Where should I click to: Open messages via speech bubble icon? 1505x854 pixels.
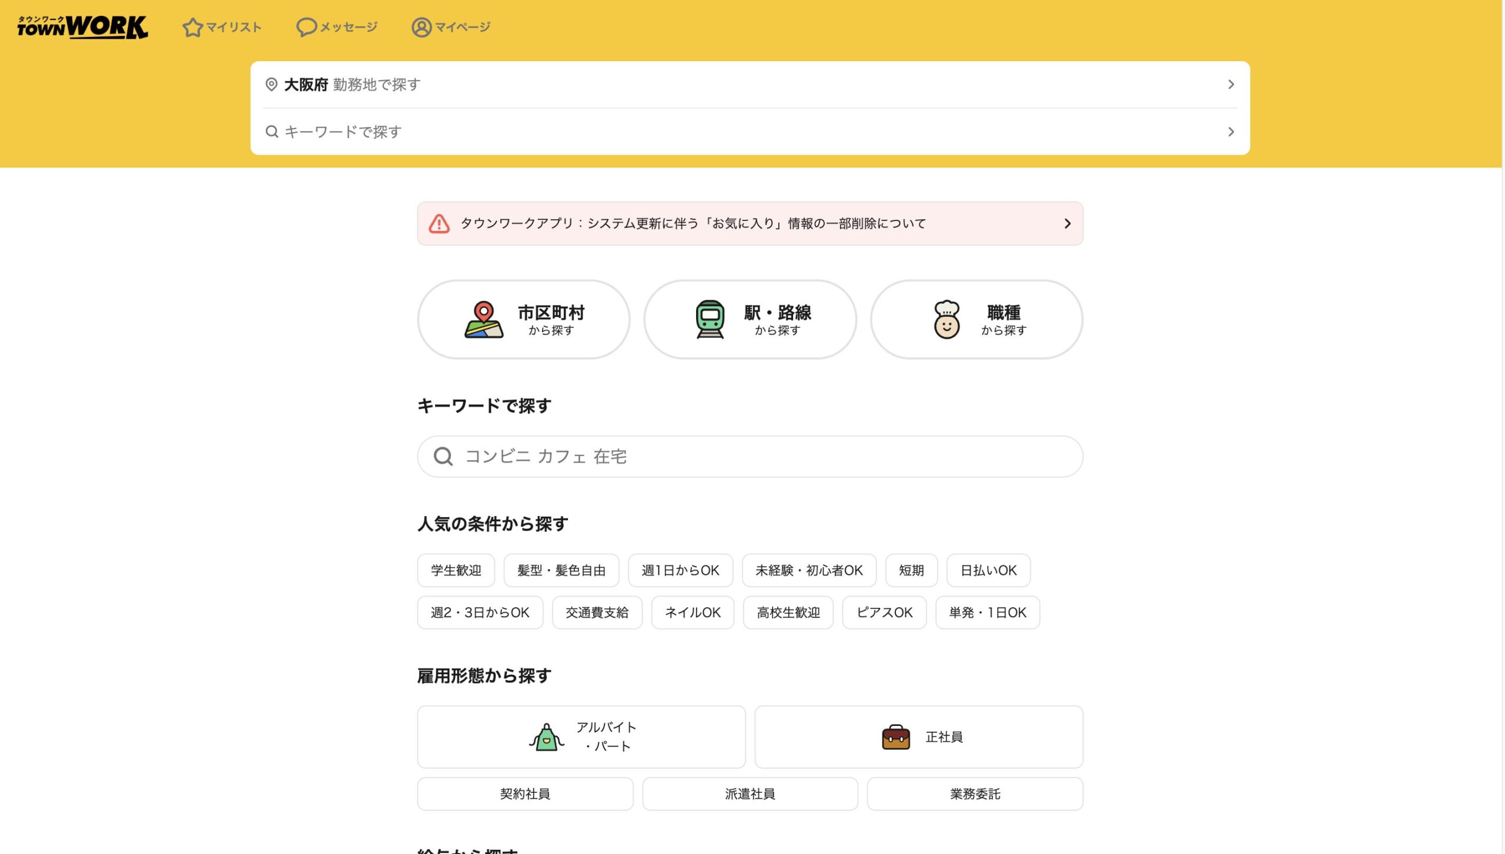[306, 27]
